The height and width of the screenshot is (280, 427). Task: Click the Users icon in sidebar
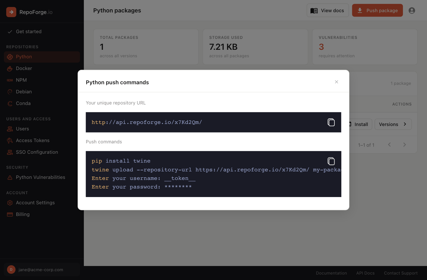[10, 129]
